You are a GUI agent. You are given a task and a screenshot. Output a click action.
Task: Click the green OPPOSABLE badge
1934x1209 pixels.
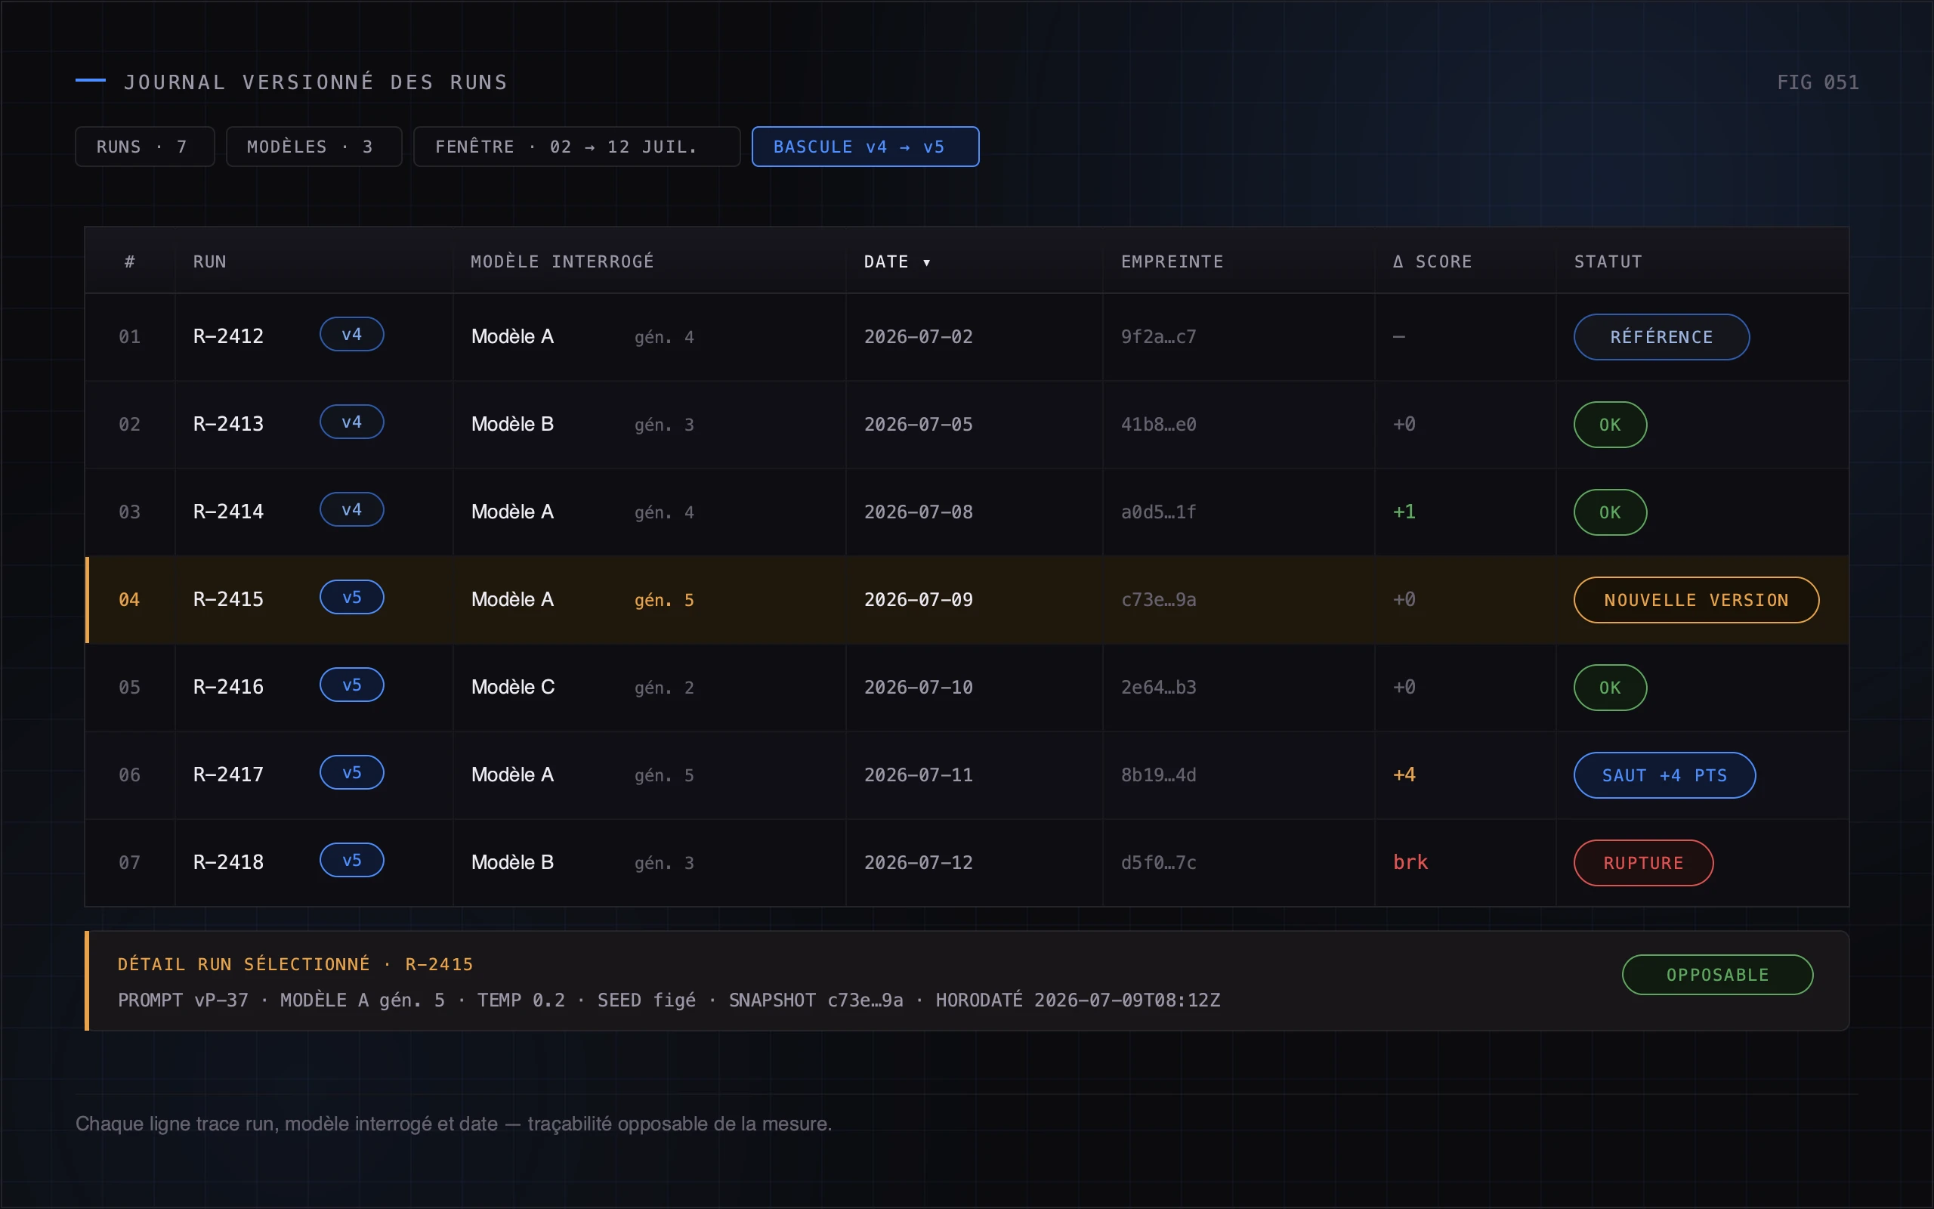[1717, 975]
